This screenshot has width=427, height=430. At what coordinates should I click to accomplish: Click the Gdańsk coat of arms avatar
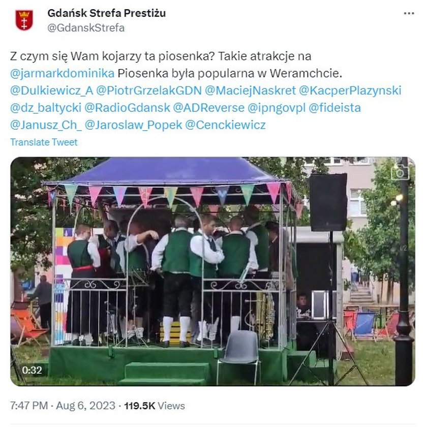[x=24, y=20]
